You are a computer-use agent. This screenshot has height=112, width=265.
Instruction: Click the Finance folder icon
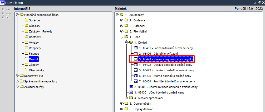point(26,54)
